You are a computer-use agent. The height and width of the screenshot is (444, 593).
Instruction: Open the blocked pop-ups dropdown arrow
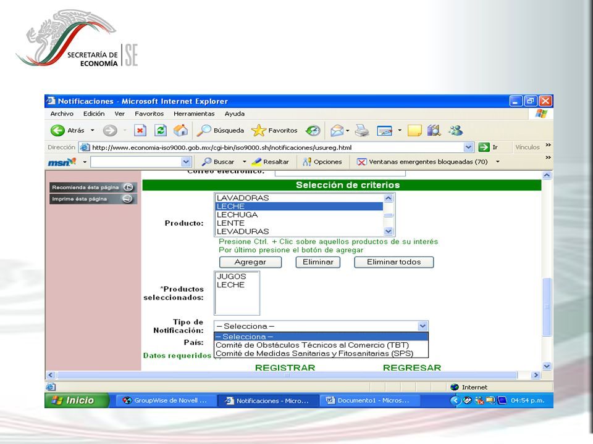coord(498,162)
